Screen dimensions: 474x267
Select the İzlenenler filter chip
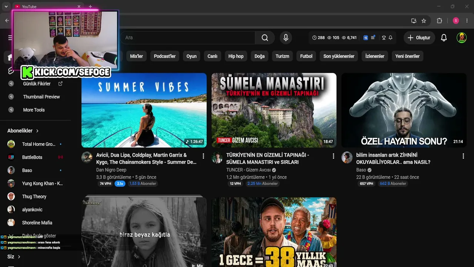375,56
